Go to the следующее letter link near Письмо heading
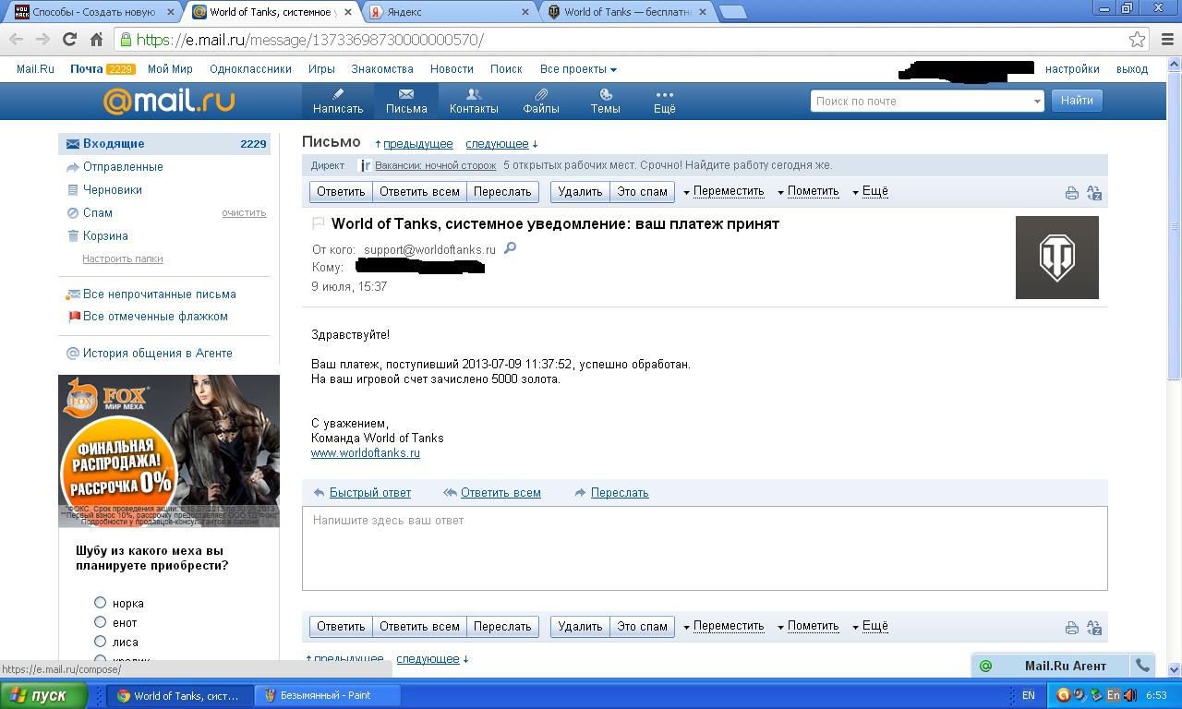Image resolution: width=1182 pixels, height=709 pixels. point(497,144)
